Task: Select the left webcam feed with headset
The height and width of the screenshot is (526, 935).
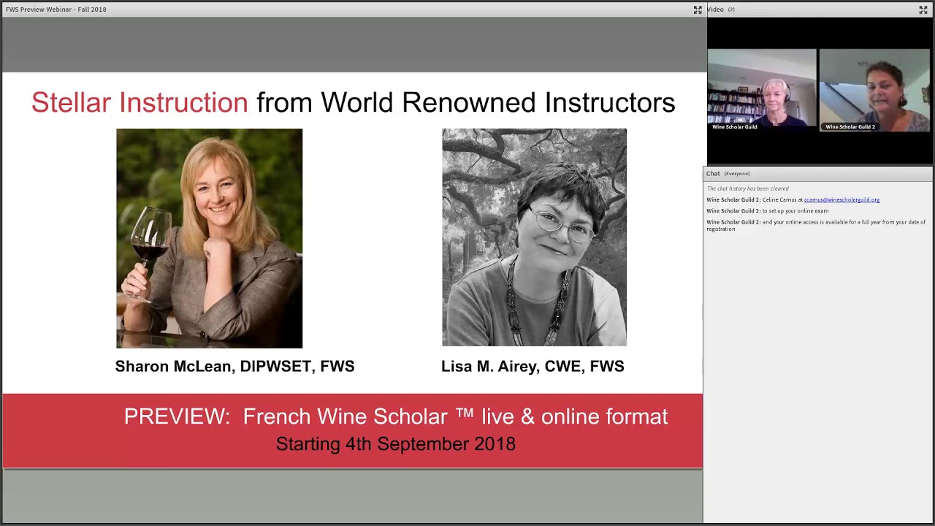Action: (762, 88)
